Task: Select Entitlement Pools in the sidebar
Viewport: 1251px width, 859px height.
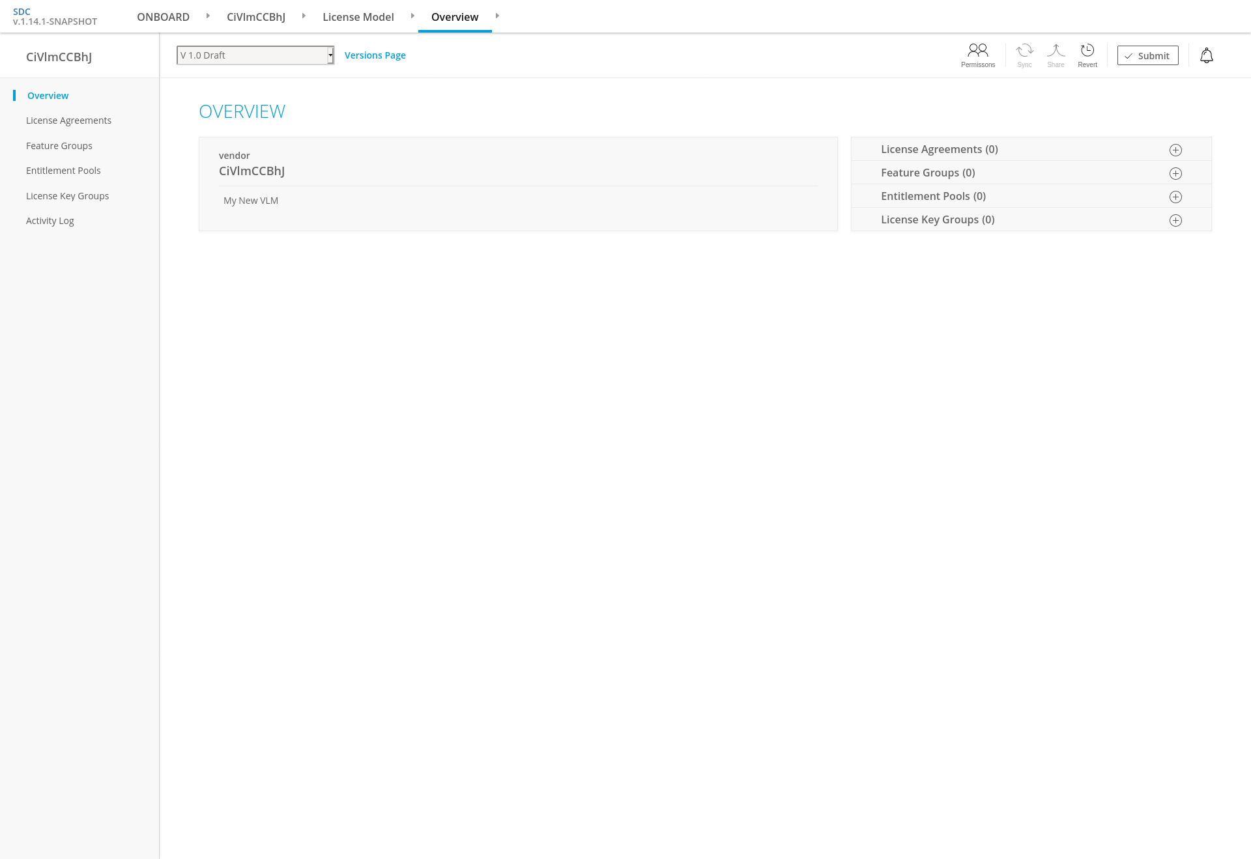Action: (x=63, y=171)
